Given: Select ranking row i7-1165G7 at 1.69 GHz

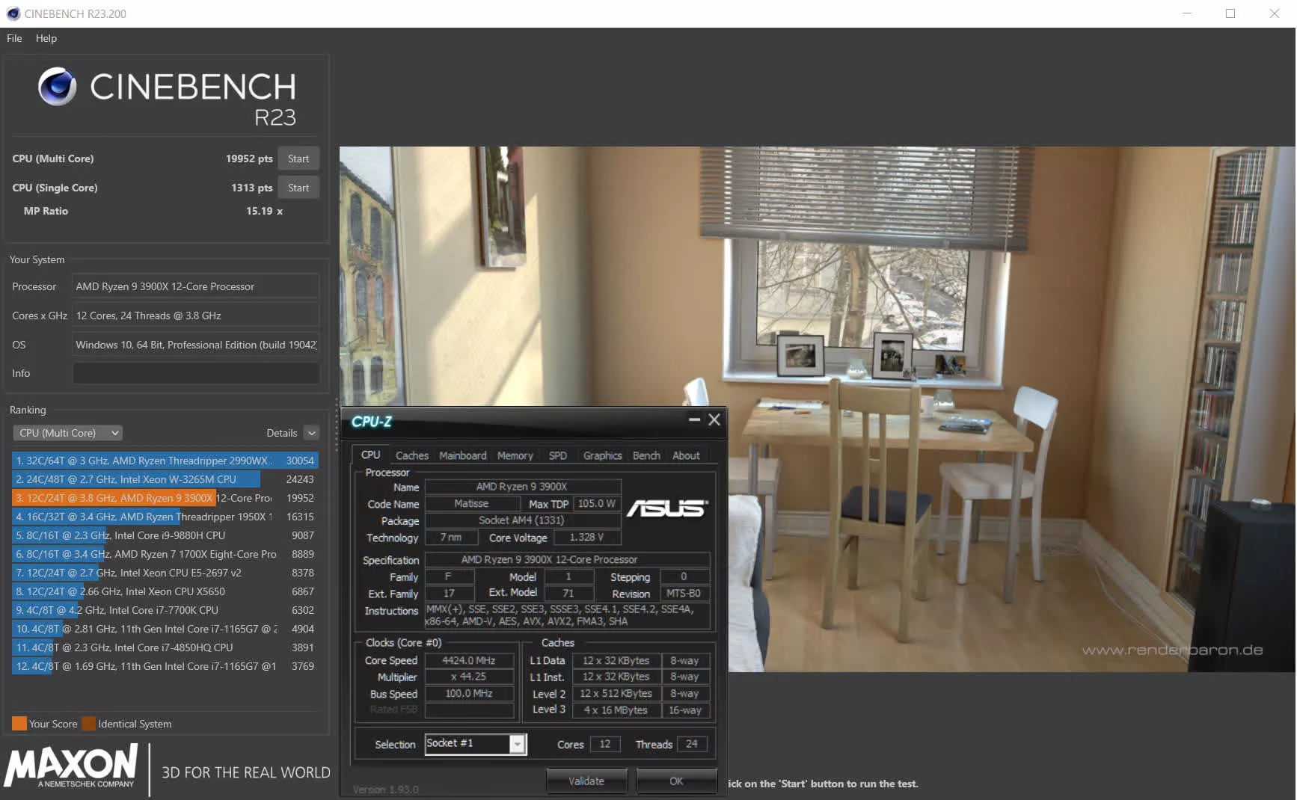Looking at the screenshot, I should (x=165, y=666).
